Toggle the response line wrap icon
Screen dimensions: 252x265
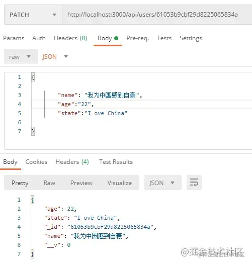click(194, 183)
